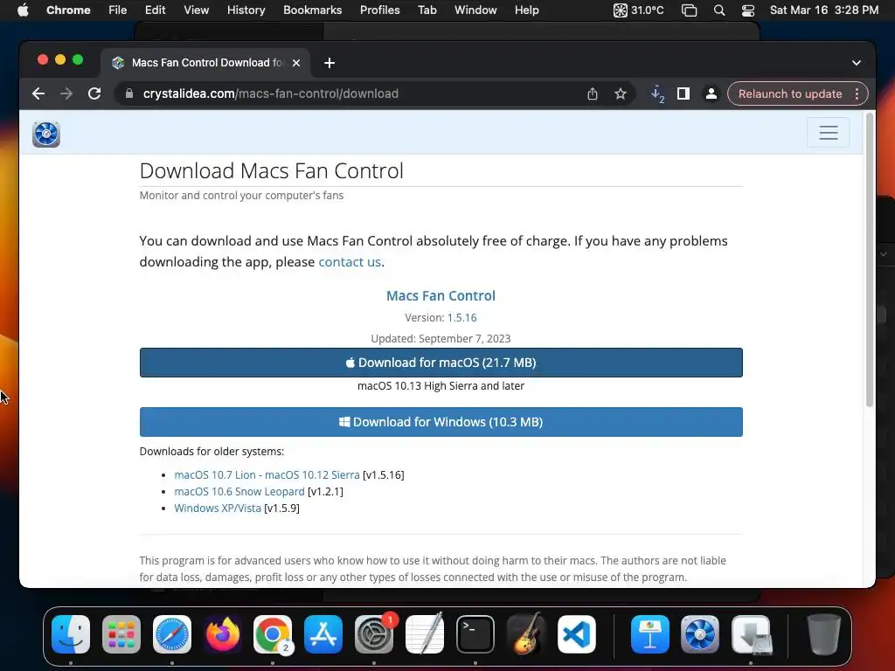Bookmark this page with the star icon

[x=621, y=93]
